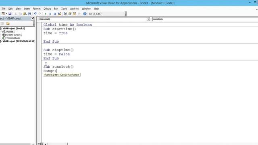The height and width of the screenshot is (145, 258).
Task: Open the File menu
Action: [x=4, y=8]
